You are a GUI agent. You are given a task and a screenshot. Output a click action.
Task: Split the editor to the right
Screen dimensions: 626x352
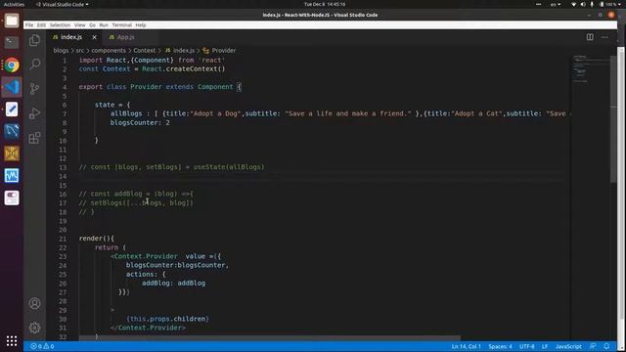tap(590, 37)
